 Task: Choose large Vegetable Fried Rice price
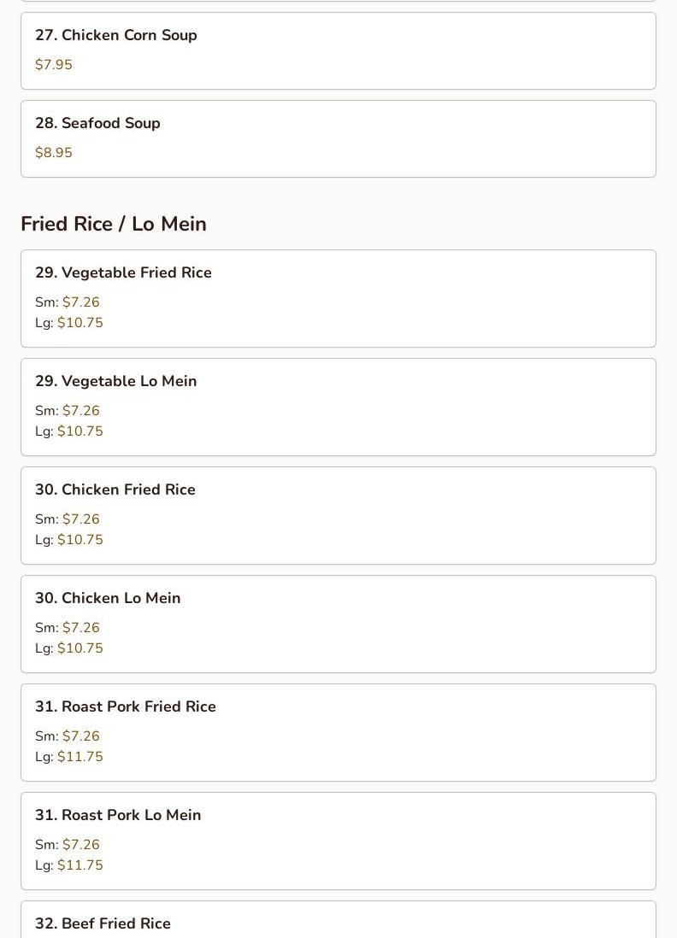pyautogui.click(x=79, y=323)
